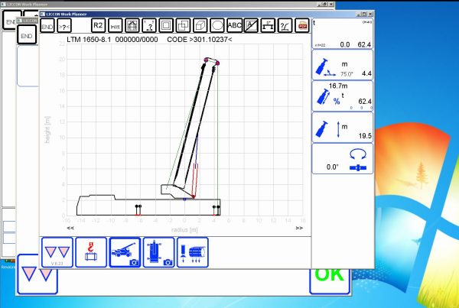Click the ?-boom query icon

tap(285, 26)
